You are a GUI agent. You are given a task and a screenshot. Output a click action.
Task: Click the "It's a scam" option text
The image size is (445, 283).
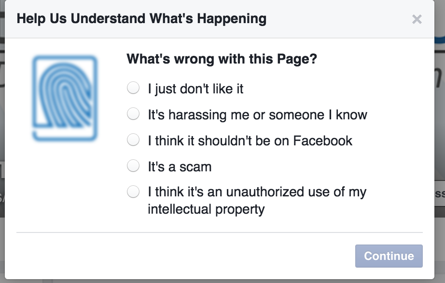(x=180, y=167)
